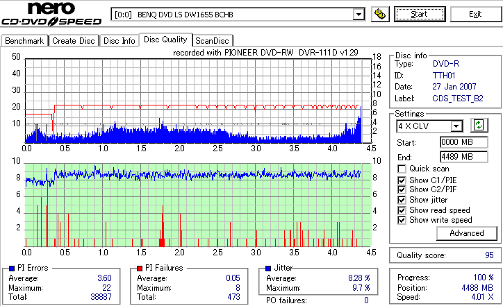Click PI Errors maximum value 22
Image resolution: width=503 pixels, height=306 pixels.
pos(106,288)
